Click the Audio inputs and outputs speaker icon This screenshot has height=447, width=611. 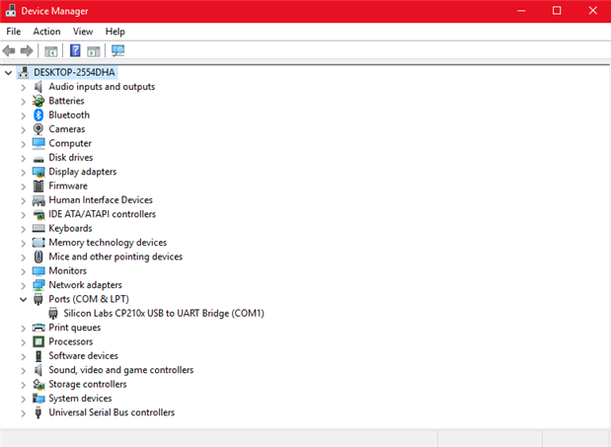pyautogui.click(x=38, y=87)
